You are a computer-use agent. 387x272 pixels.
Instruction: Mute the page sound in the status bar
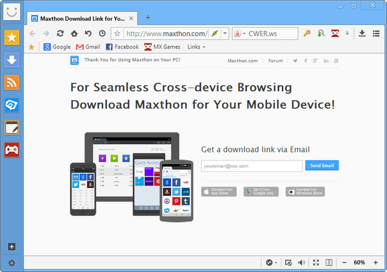(x=301, y=263)
